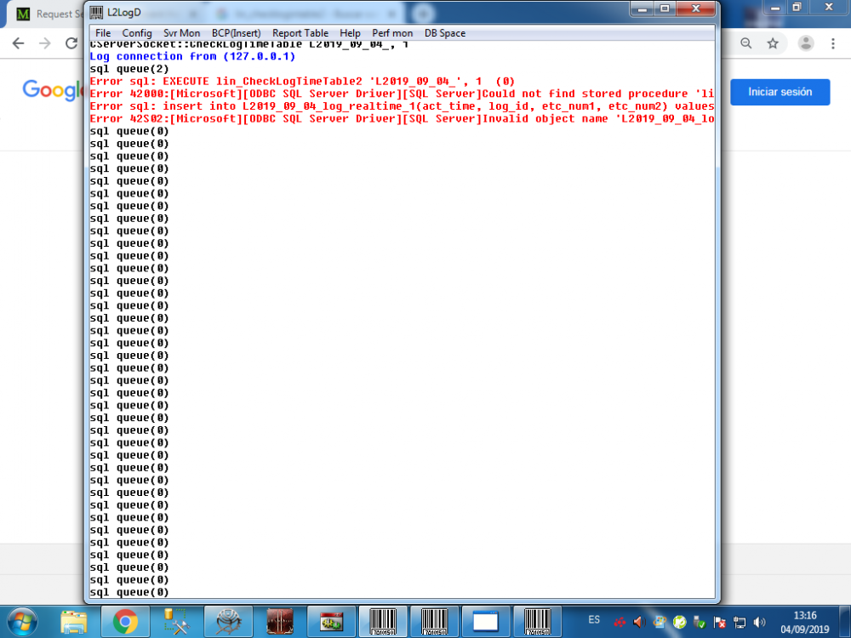Open Chrome from the taskbar
The width and height of the screenshot is (851, 638).
click(x=125, y=622)
